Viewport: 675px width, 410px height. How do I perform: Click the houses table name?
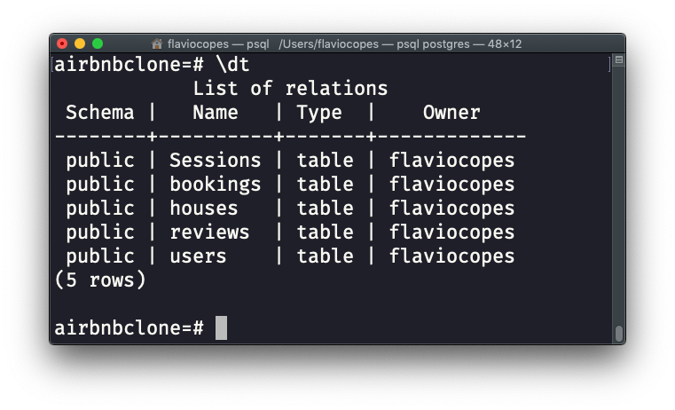coord(203,209)
